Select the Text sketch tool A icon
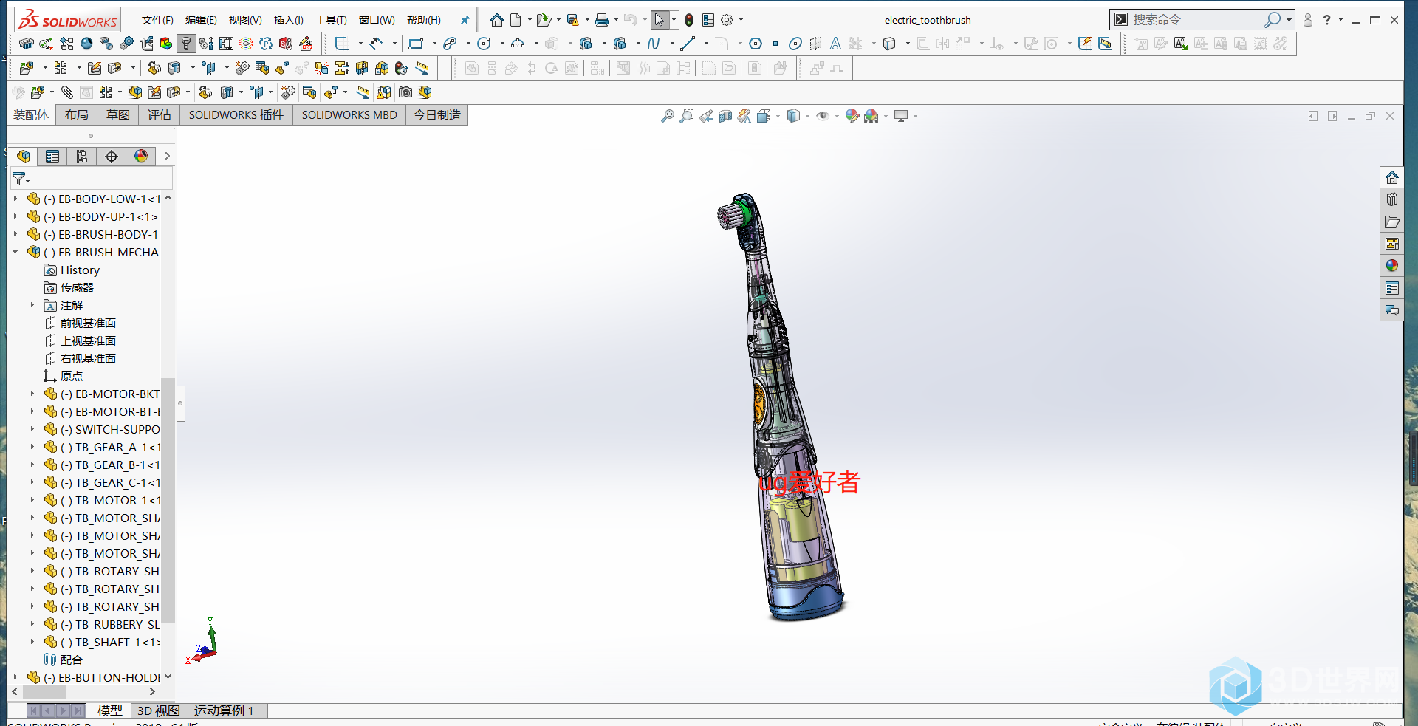 835,44
